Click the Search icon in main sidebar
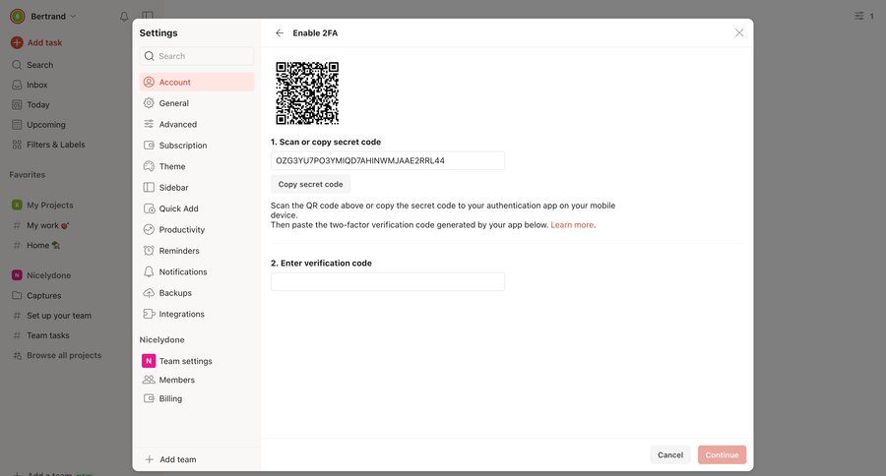The height and width of the screenshot is (476, 886). coord(17,65)
